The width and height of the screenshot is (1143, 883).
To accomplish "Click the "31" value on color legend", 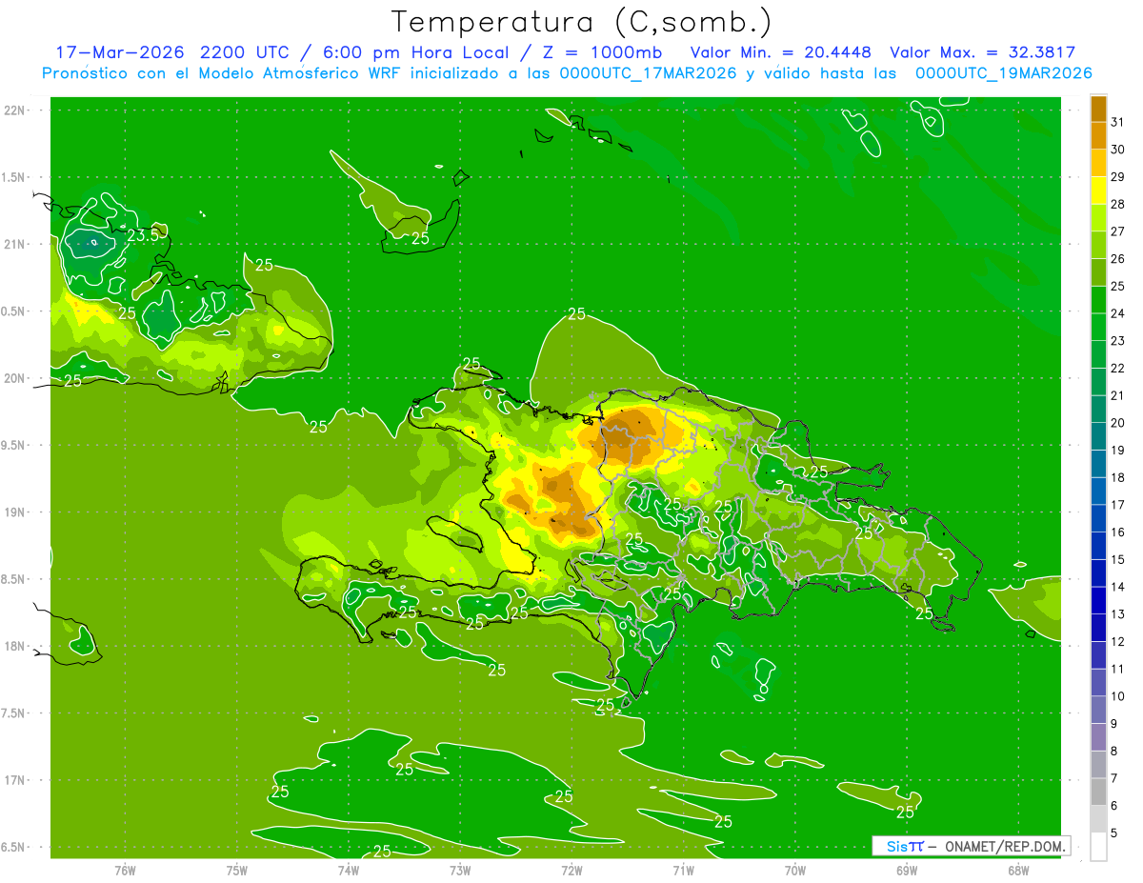I will click(x=1117, y=121).
